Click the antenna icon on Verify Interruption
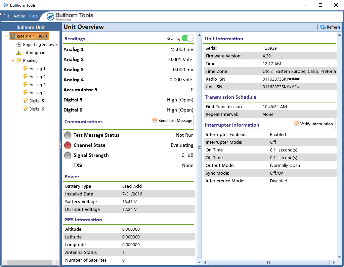The height and width of the screenshot is (267, 344). pos(296,124)
